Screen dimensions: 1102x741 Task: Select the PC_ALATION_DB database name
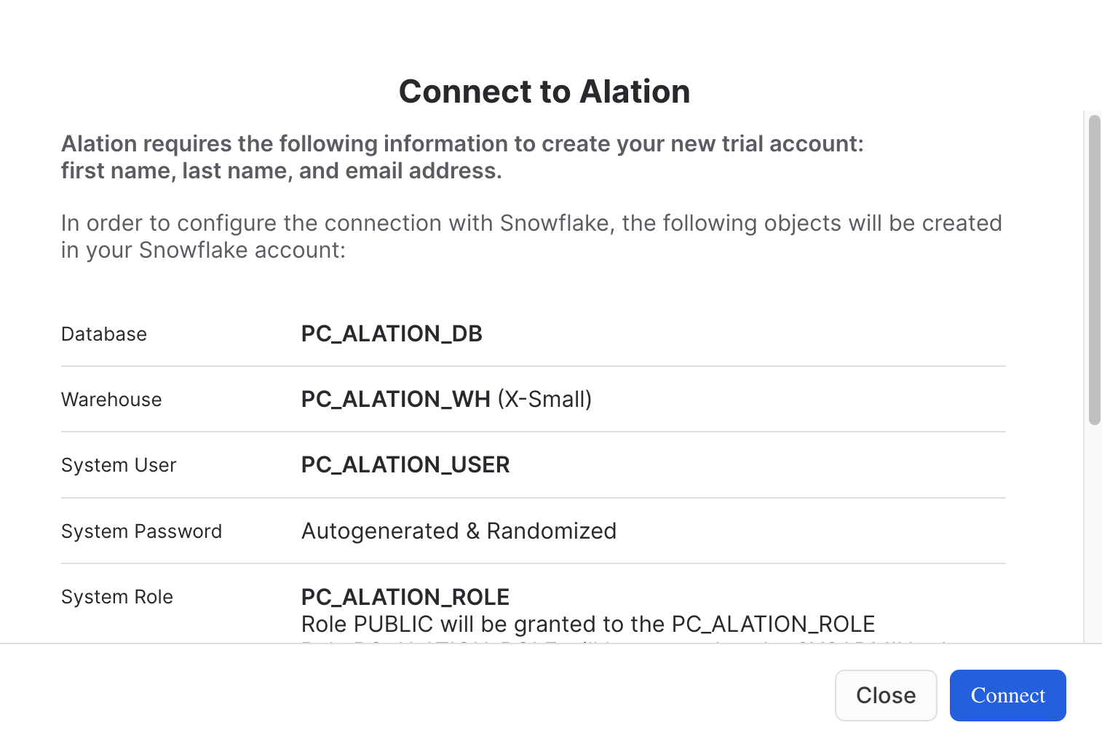coord(392,333)
